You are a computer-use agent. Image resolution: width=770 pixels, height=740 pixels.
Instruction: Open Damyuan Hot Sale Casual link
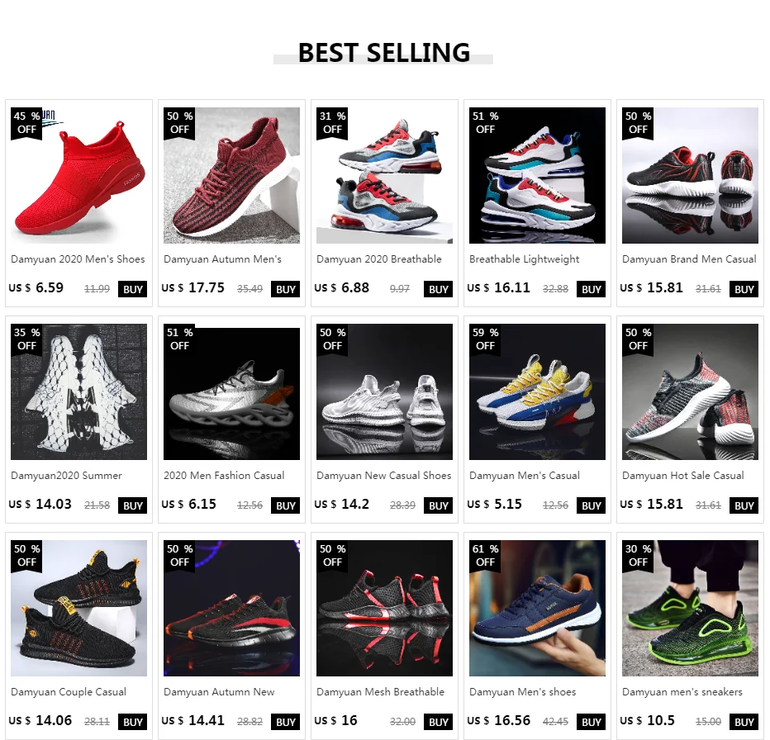pos(682,476)
